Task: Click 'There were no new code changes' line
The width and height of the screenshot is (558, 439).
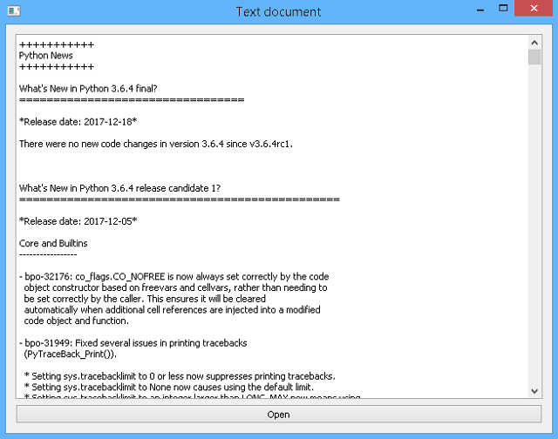Action: click(x=156, y=144)
